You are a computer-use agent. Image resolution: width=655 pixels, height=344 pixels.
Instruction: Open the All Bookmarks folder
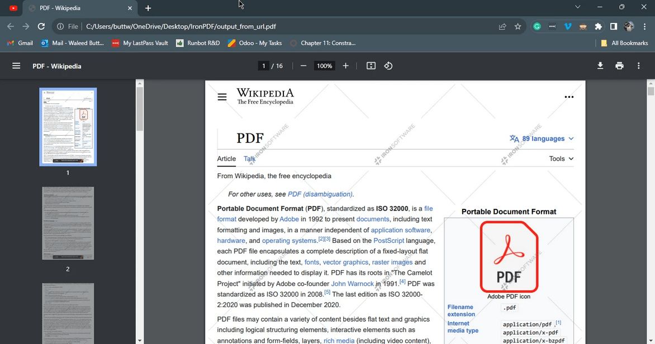pos(624,43)
